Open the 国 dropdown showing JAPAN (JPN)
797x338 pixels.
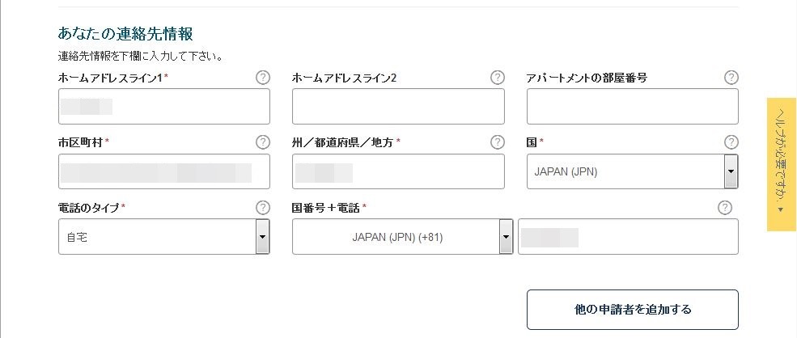tap(632, 171)
